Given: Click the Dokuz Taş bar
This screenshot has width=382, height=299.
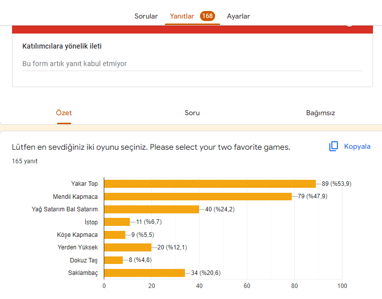Looking at the screenshot, I should point(113,260).
